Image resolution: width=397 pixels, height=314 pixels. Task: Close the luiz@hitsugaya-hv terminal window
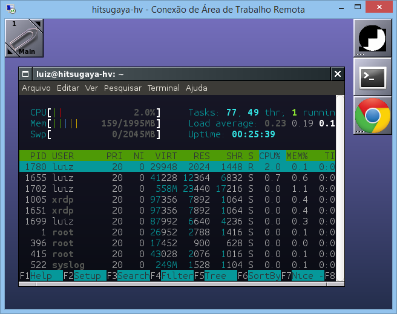[x=338, y=74]
